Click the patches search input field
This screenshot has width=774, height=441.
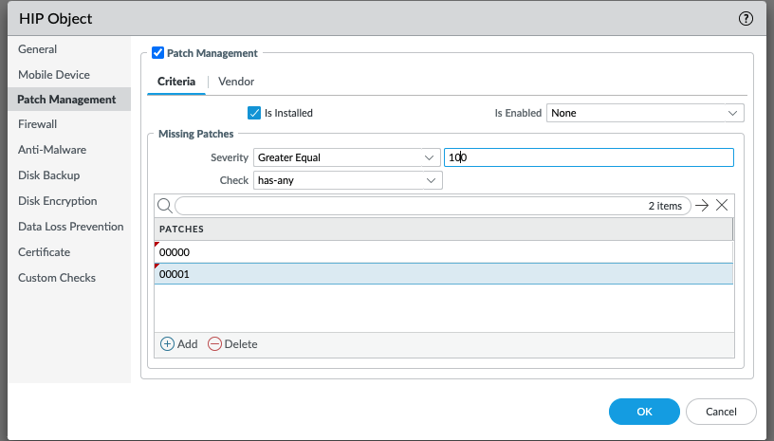click(x=433, y=206)
